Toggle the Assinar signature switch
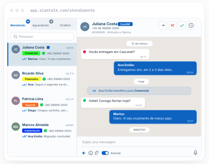Image resolution: width=209 pixels, height=164 pixels. pos(105,153)
